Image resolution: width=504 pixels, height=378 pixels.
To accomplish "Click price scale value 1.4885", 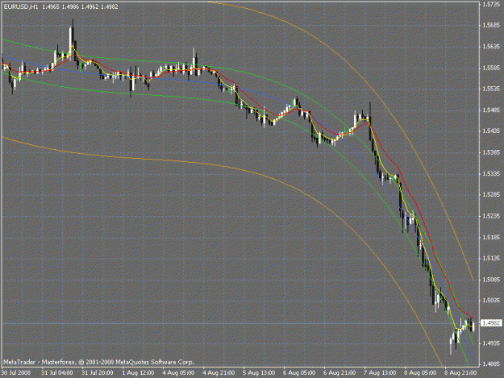I will click(x=491, y=364).
